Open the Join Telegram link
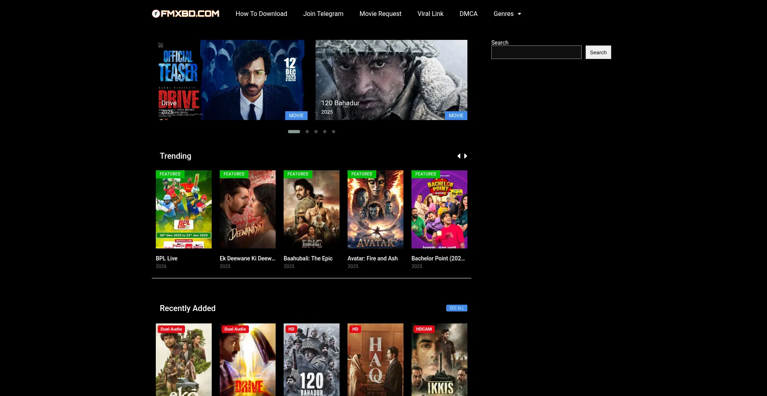 tap(323, 14)
